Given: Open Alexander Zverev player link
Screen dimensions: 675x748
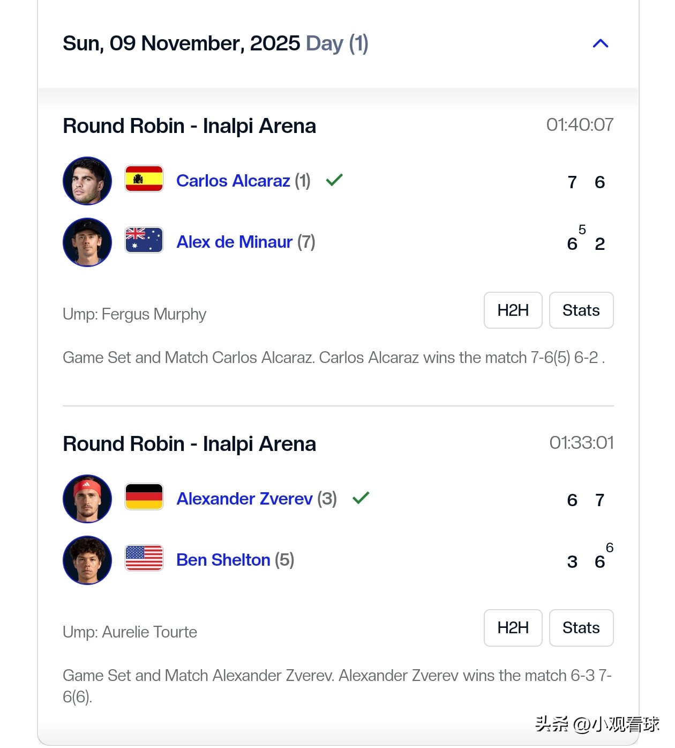Looking at the screenshot, I should tap(244, 499).
